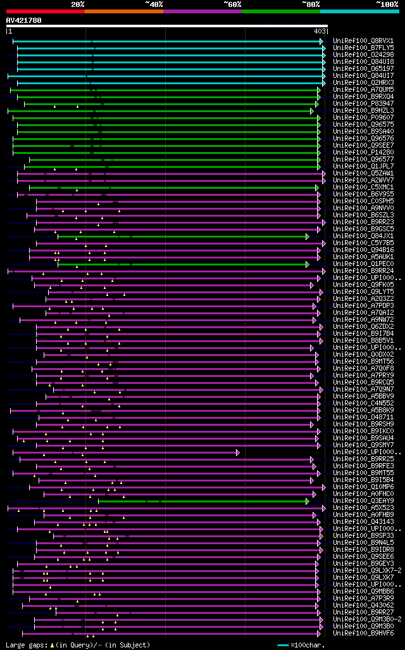Open hit UniRef100_Q84UI7

click(x=363, y=76)
